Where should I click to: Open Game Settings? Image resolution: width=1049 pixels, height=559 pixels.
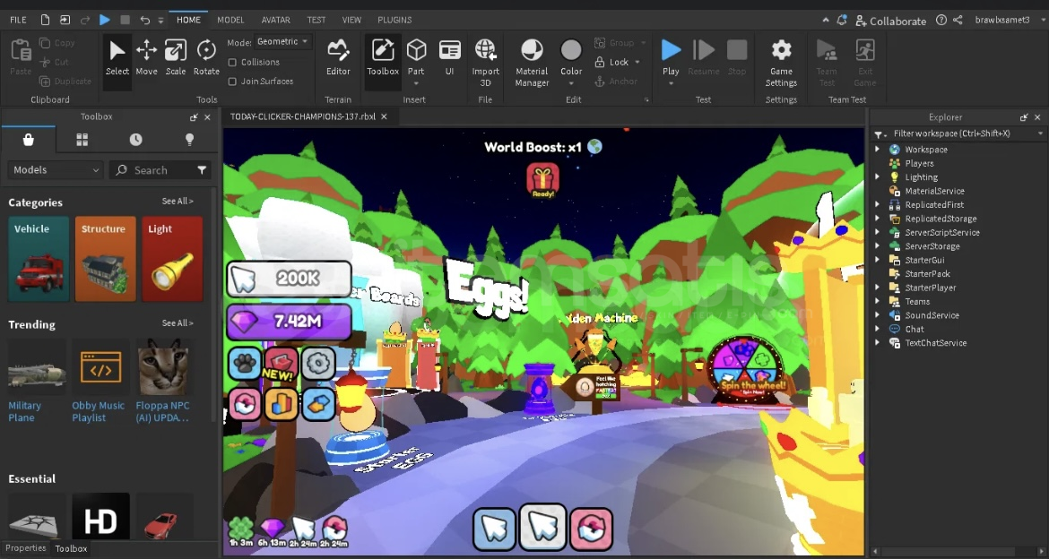(781, 57)
